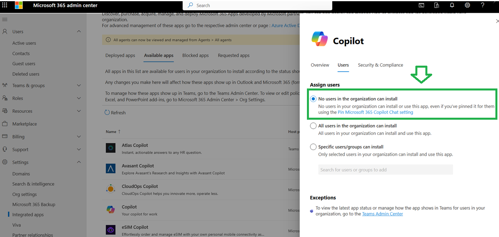The height and width of the screenshot is (237, 499).
Task: Click the info icon in agents banner
Action: point(108,40)
